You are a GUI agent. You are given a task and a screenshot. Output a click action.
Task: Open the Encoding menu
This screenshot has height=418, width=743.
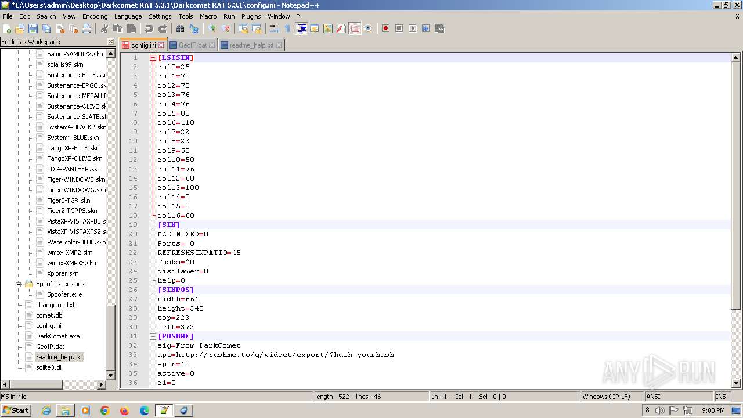[95, 16]
